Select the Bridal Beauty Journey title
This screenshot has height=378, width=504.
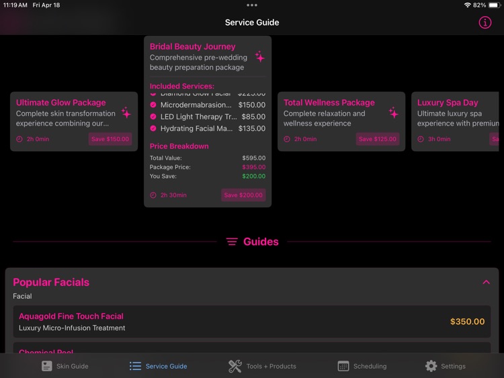point(193,46)
